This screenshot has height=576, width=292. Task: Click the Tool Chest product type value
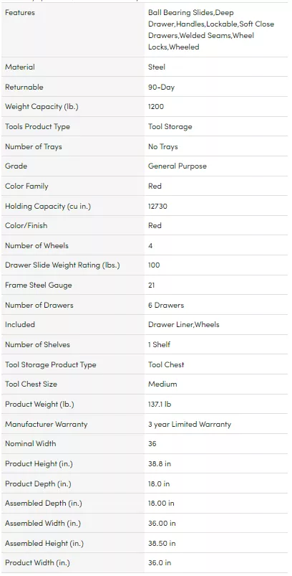[166, 365]
